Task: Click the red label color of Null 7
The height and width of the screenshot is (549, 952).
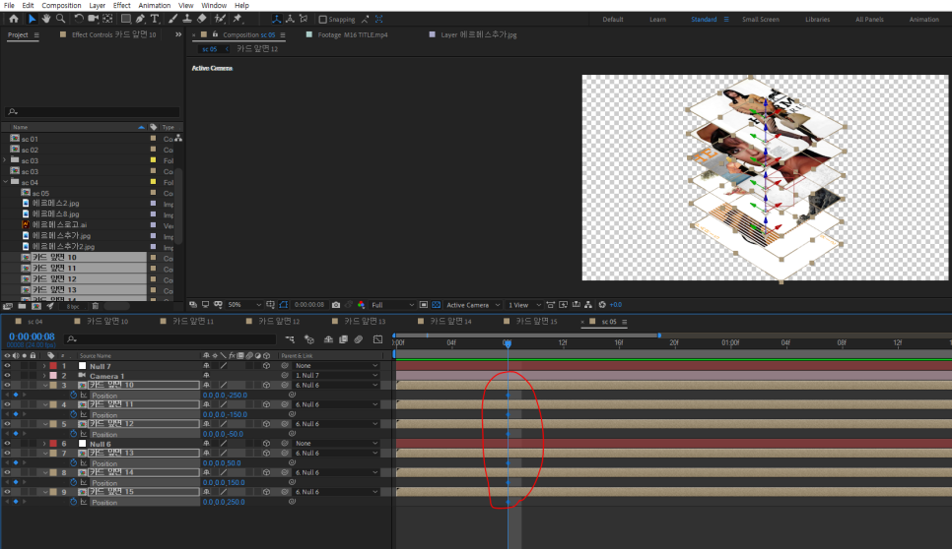Action: (x=53, y=366)
